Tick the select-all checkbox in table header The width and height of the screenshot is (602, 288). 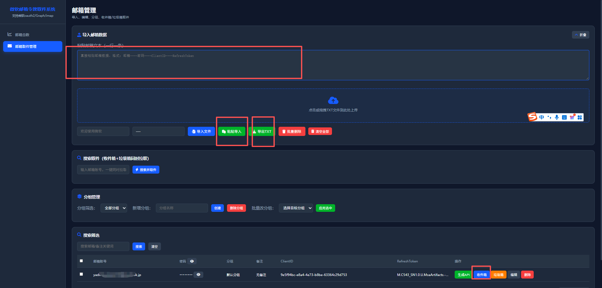pyautogui.click(x=81, y=261)
